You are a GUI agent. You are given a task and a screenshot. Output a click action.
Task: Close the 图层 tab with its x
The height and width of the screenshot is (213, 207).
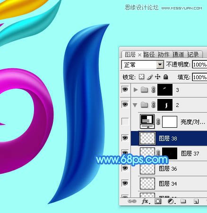click(139, 55)
